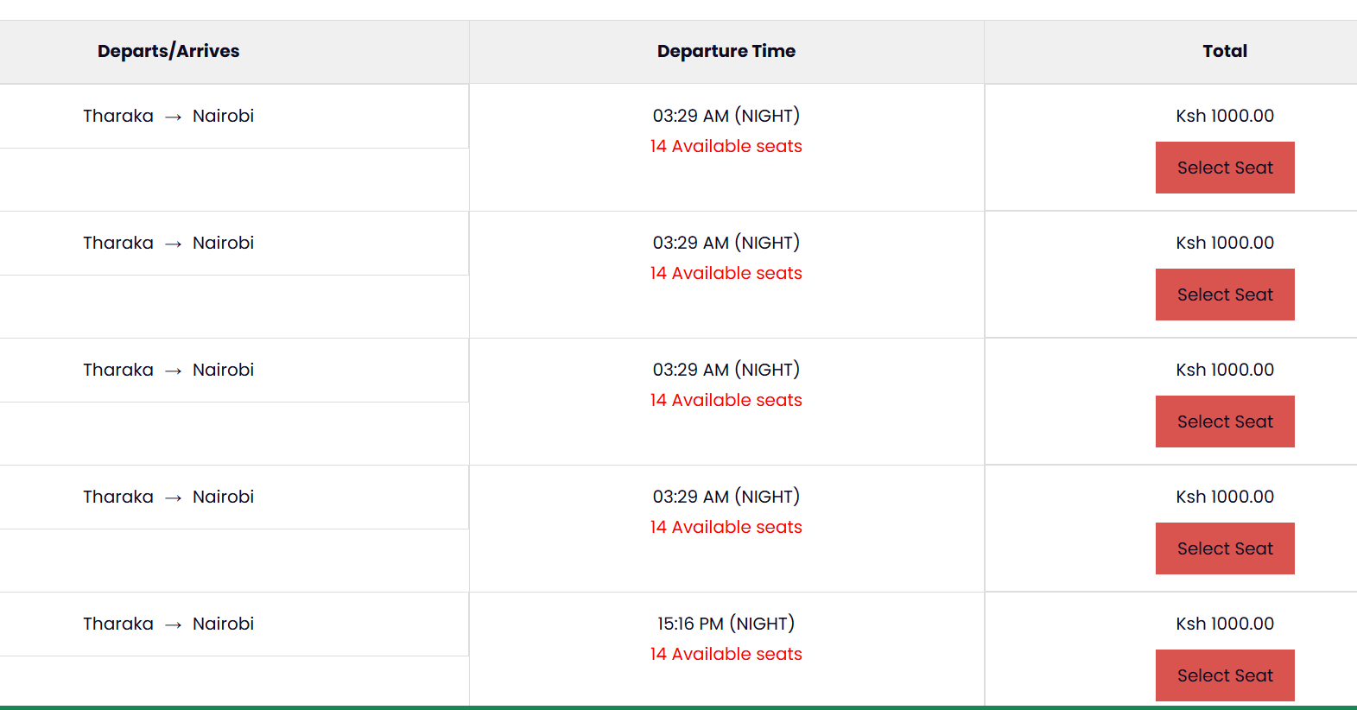Click the arrow icon in first Tharaka route
The width and height of the screenshot is (1357, 710).
[x=173, y=117]
